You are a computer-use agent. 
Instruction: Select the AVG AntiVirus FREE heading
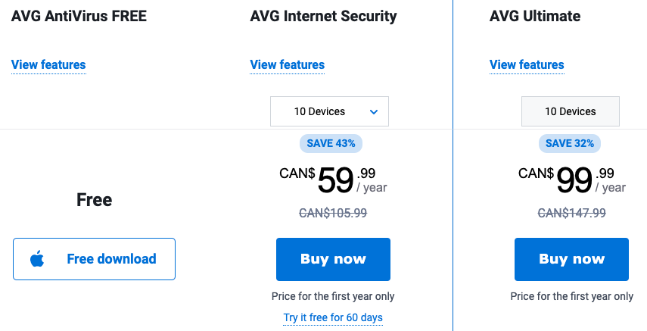[x=79, y=16]
